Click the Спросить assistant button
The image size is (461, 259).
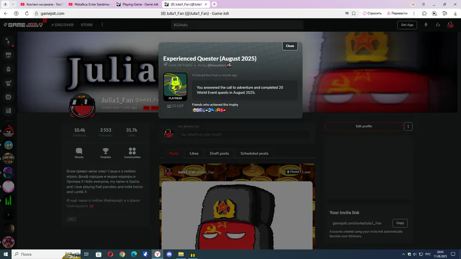click(372, 13)
